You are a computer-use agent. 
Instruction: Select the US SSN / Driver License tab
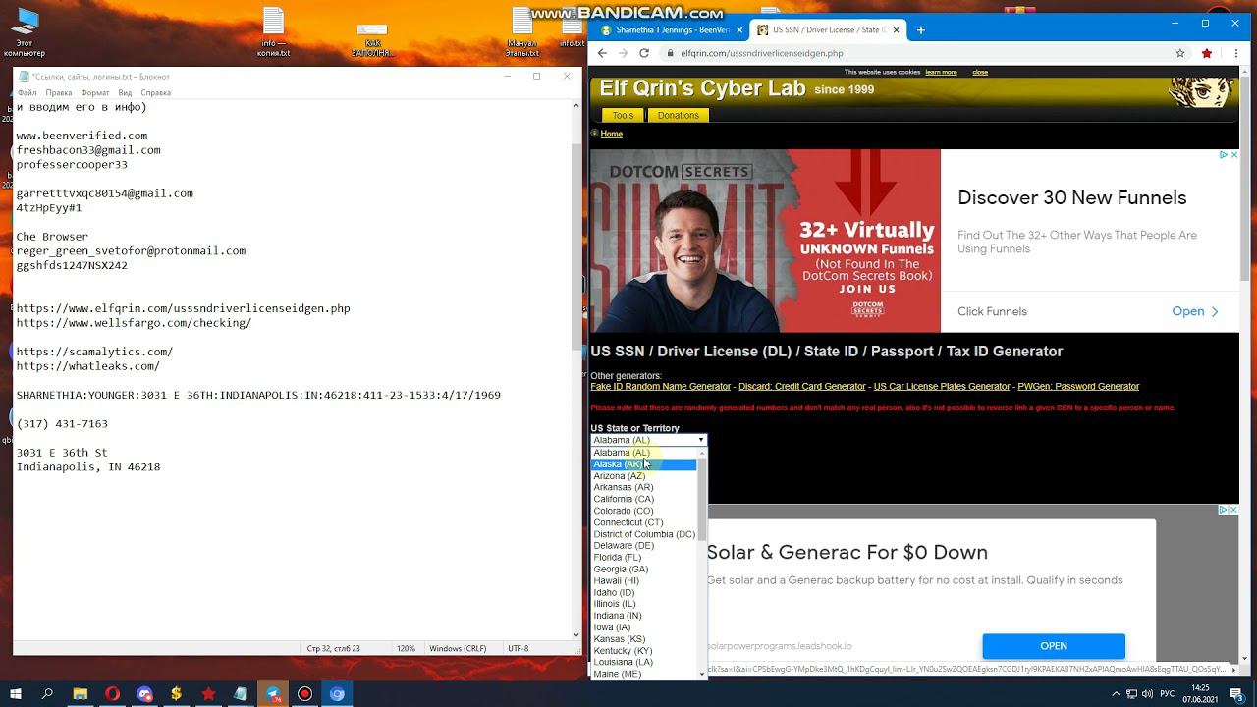point(827,29)
